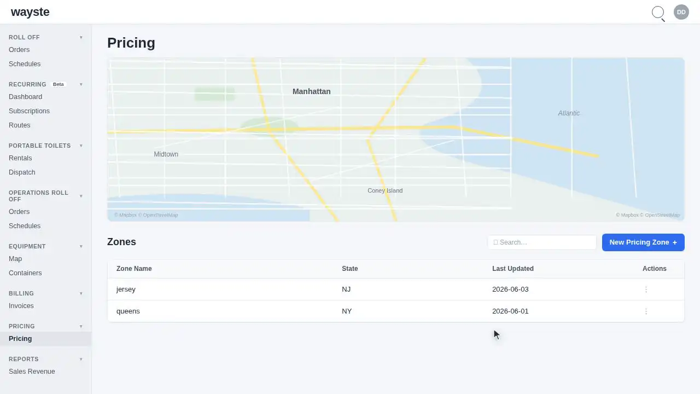The width and height of the screenshot is (700, 394).
Task: Click the 2026-06-01 date cell
Action: [x=510, y=311]
